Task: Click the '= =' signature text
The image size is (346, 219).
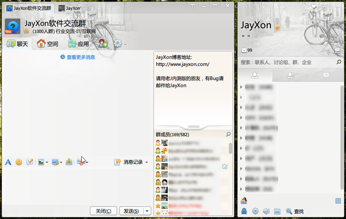Action: [x=246, y=36]
